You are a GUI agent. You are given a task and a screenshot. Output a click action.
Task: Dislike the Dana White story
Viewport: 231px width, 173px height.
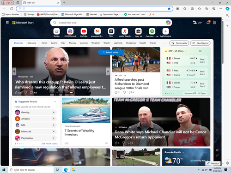(123, 143)
